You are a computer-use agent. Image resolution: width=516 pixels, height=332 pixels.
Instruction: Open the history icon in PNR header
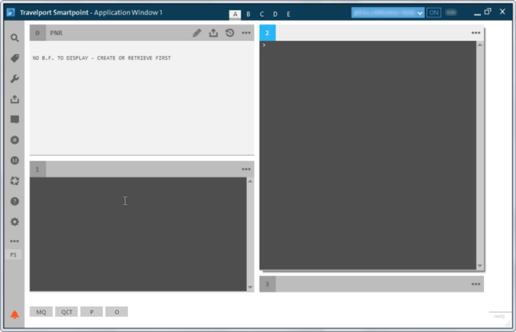click(229, 33)
